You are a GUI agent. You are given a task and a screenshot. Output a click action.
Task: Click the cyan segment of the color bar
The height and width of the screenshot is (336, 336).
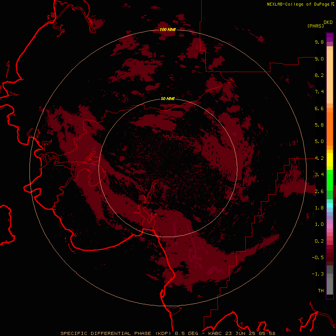tap(330, 205)
